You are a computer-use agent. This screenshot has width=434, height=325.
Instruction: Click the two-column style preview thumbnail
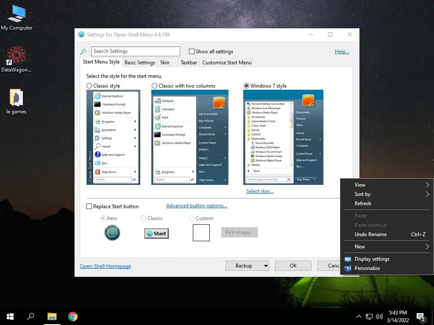coord(190,138)
